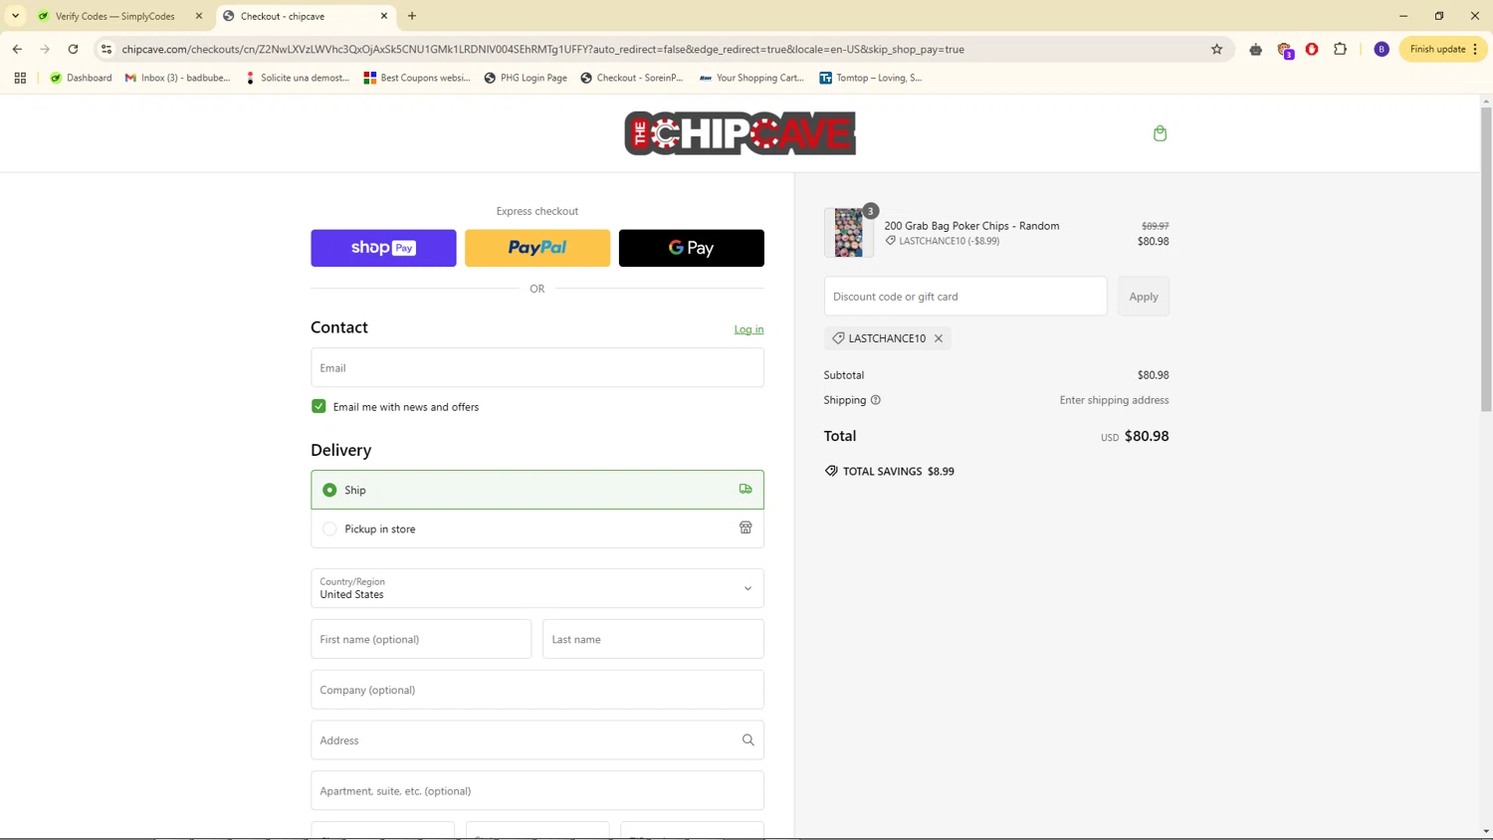Click the dark robot extension icon
Screen dimensions: 1493x840
pyautogui.click(x=1256, y=50)
